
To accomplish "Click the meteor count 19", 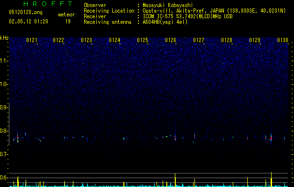I will pyautogui.click(x=68, y=22).
